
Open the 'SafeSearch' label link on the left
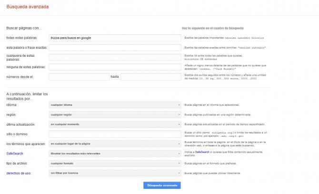(15, 153)
